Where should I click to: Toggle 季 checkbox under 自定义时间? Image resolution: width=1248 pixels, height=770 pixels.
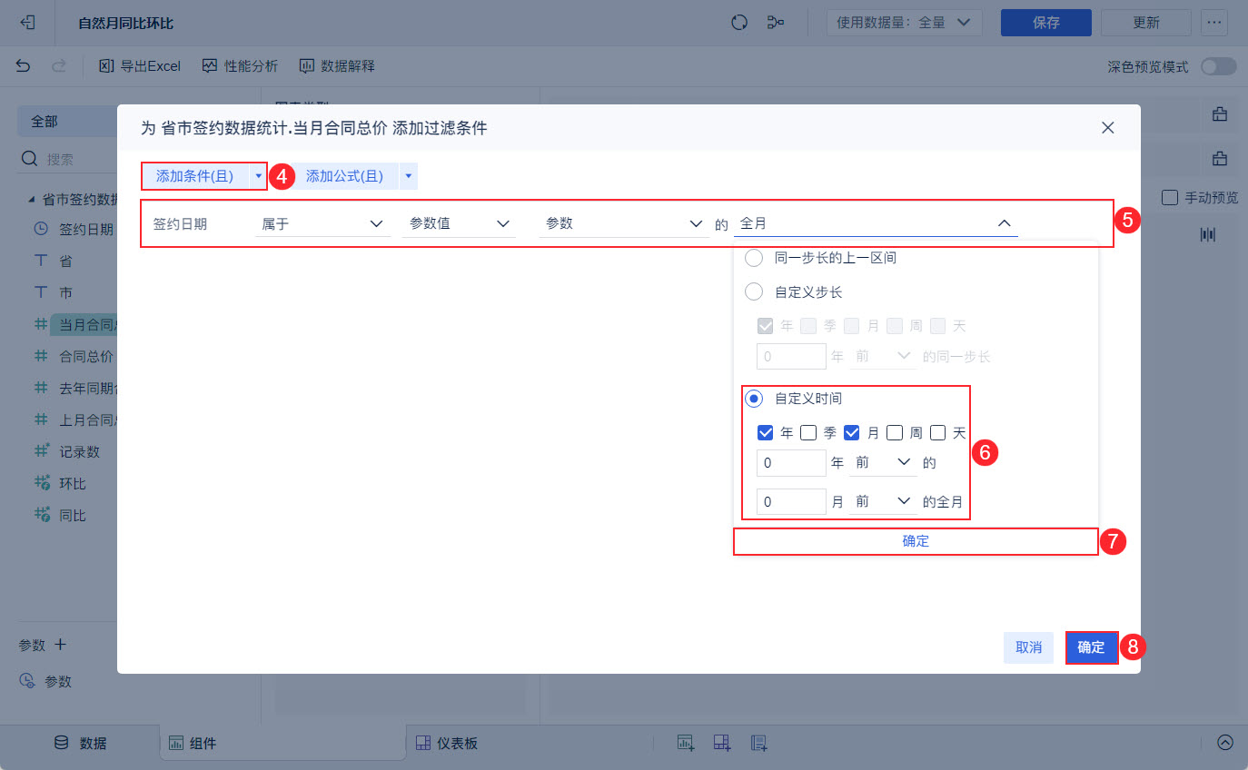[x=808, y=433]
